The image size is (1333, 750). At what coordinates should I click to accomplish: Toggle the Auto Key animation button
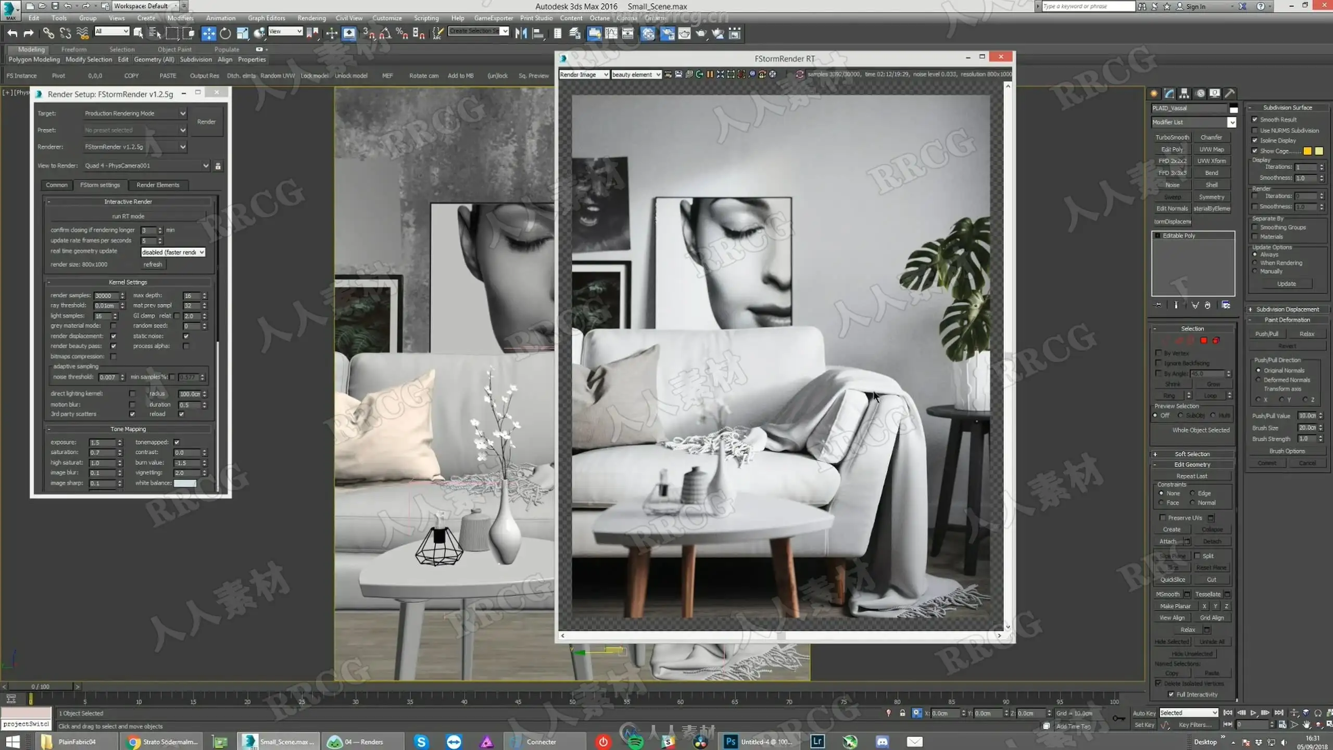[1143, 713]
